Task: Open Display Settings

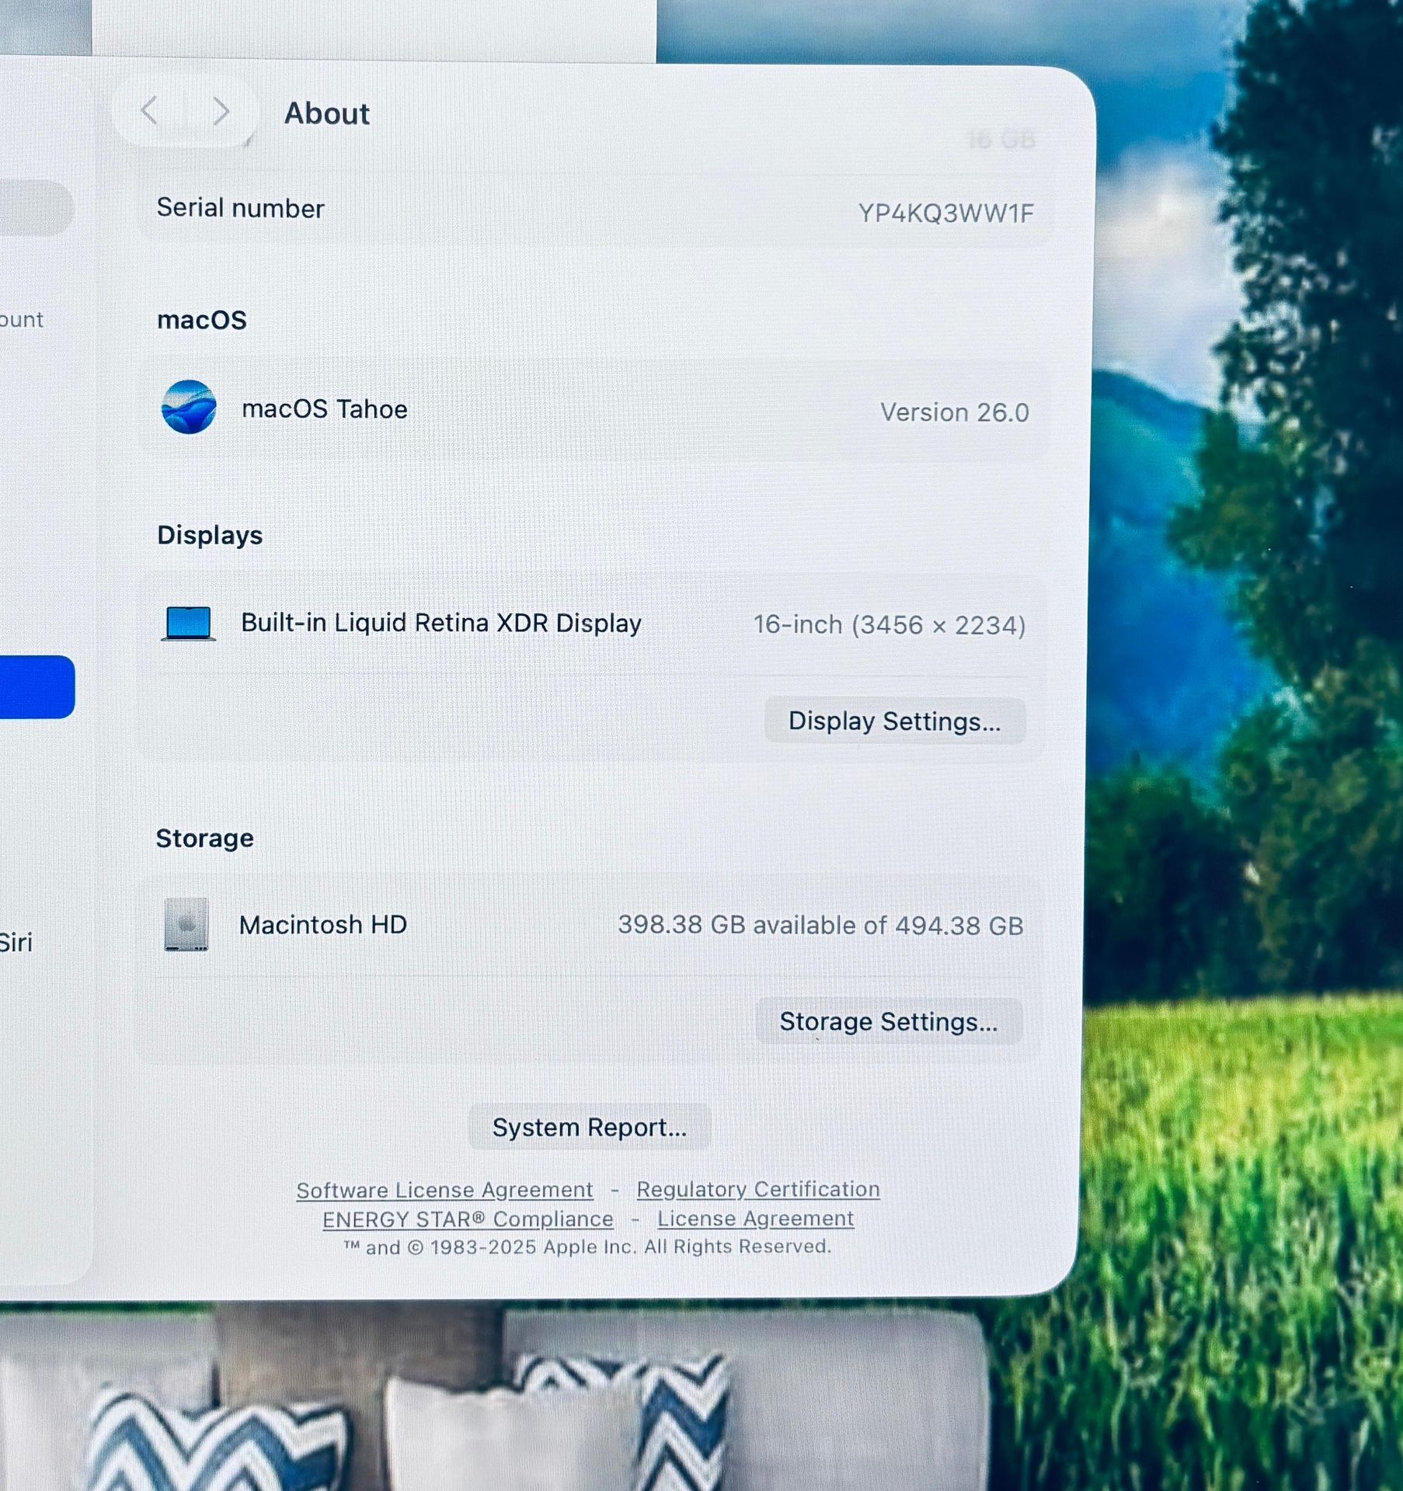Action: click(x=895, y=721)
